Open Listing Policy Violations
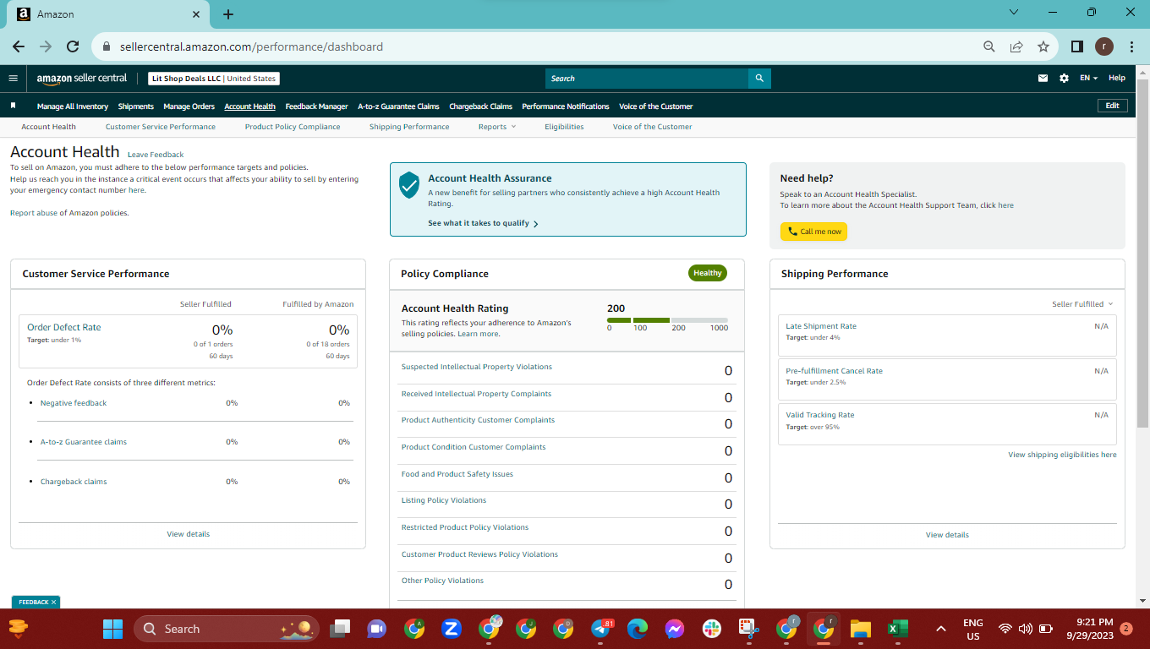Image resolution: width=1150 pixels, height=649 pixels. (x=444, y=500)
